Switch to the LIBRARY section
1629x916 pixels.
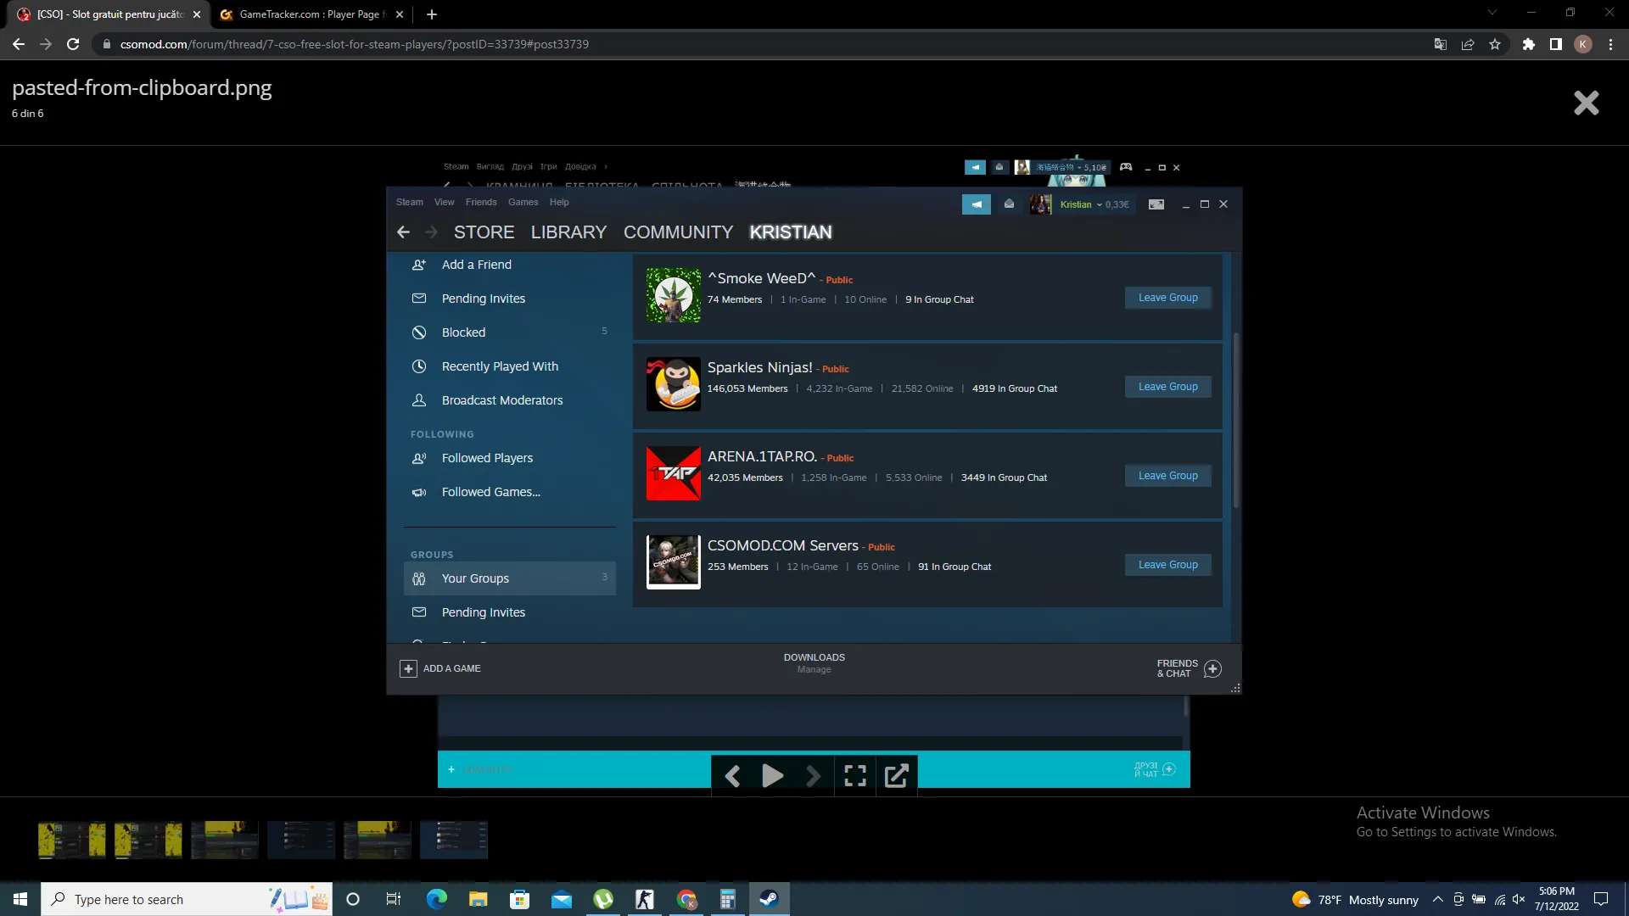pyautogui.click(x=568, y=232)
